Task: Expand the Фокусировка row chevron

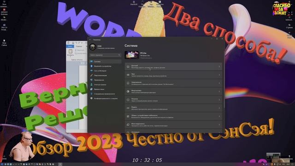Action: pos(219,91)
